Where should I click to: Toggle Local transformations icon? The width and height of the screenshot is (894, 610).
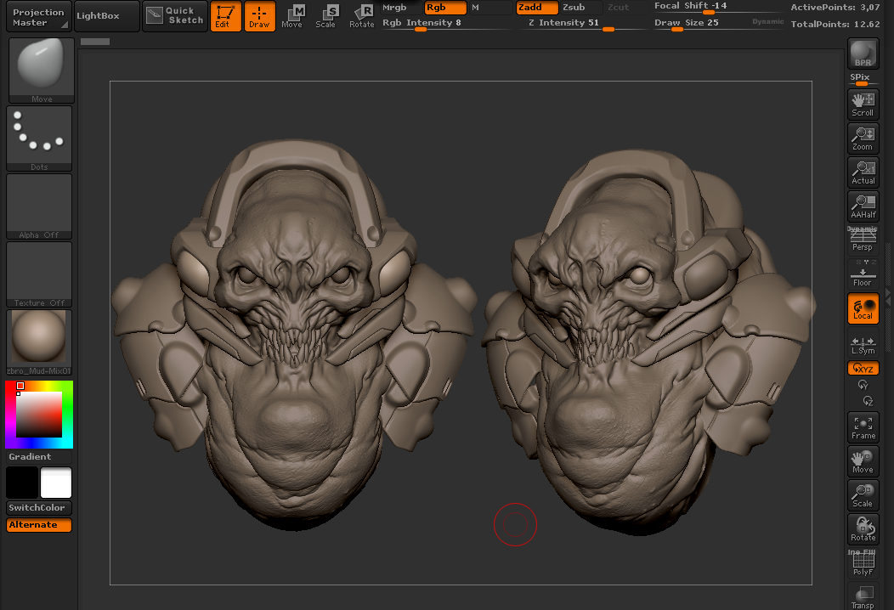pos(863,308)
